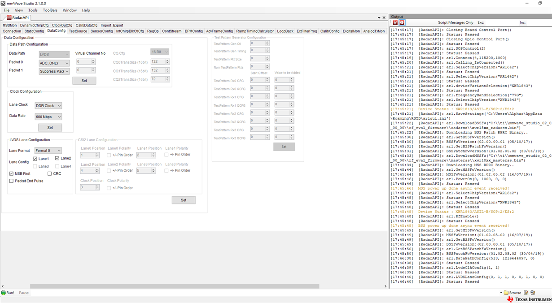Clear the Output log with the red icon
This screenshot has height=303, width=552.
[x=395, y=22]
